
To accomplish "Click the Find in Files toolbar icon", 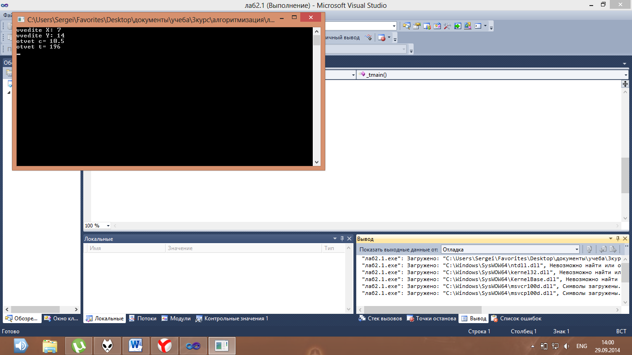I will 407,26.
